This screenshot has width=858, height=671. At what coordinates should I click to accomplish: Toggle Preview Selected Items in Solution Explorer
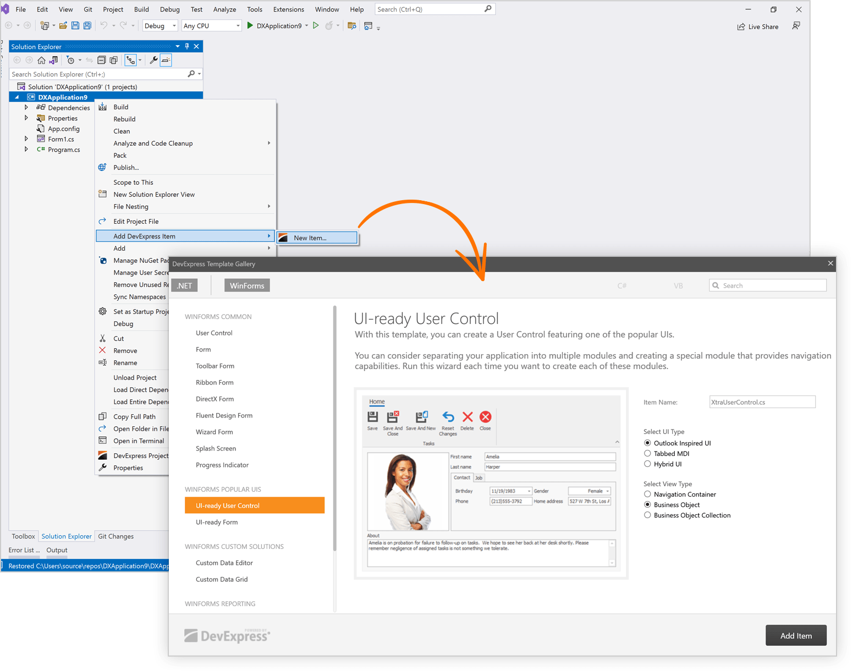[166, 60]
